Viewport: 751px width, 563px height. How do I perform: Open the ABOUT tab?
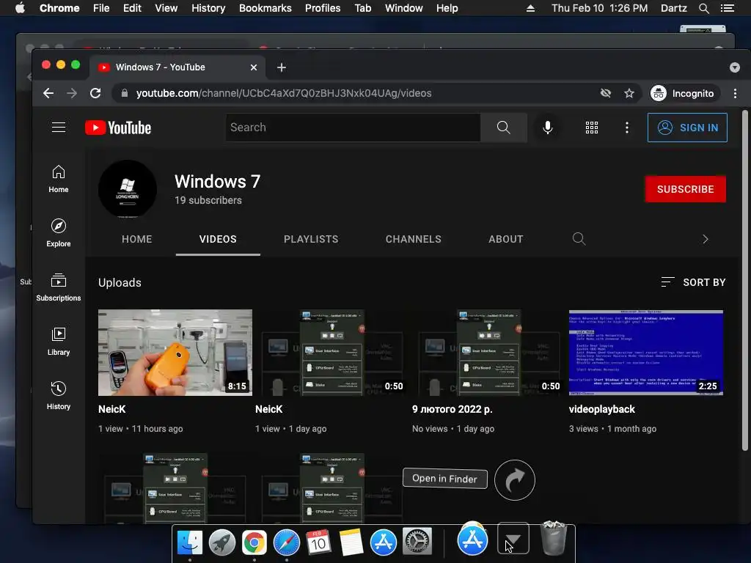(x=506, y=239)
